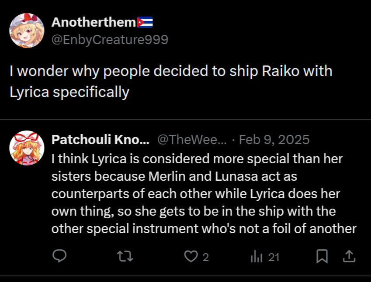Click the Anotherthem display name
371x282 pixels.
(x=94, y=22)
